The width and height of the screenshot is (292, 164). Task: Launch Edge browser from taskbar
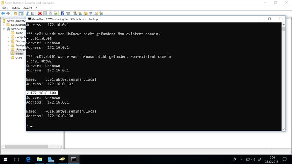(x=28, y=159)
